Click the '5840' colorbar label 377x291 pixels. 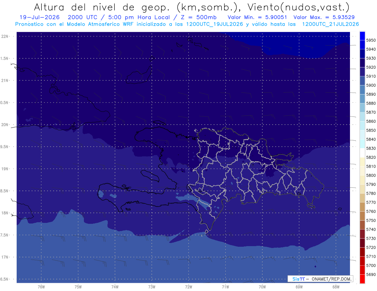coord(371,139)
